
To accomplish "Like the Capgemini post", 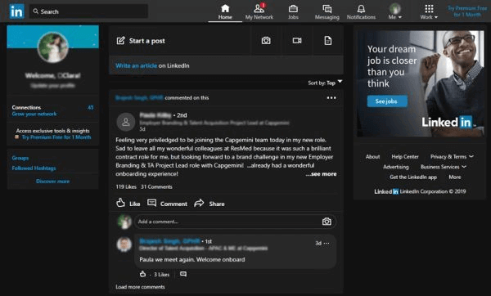I will pyautogui.click(x=128, y=204).
